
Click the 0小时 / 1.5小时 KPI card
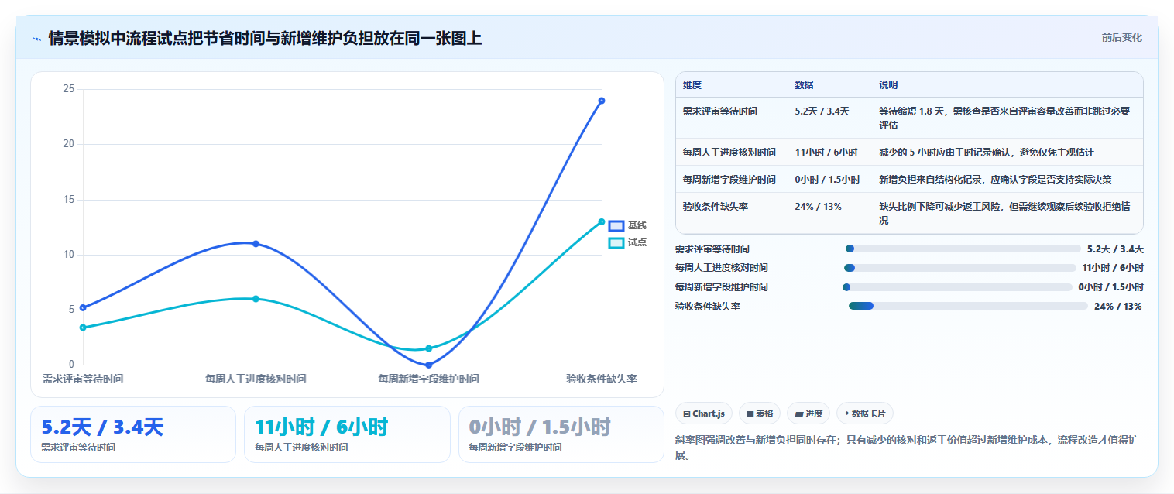tap(561, 434)
